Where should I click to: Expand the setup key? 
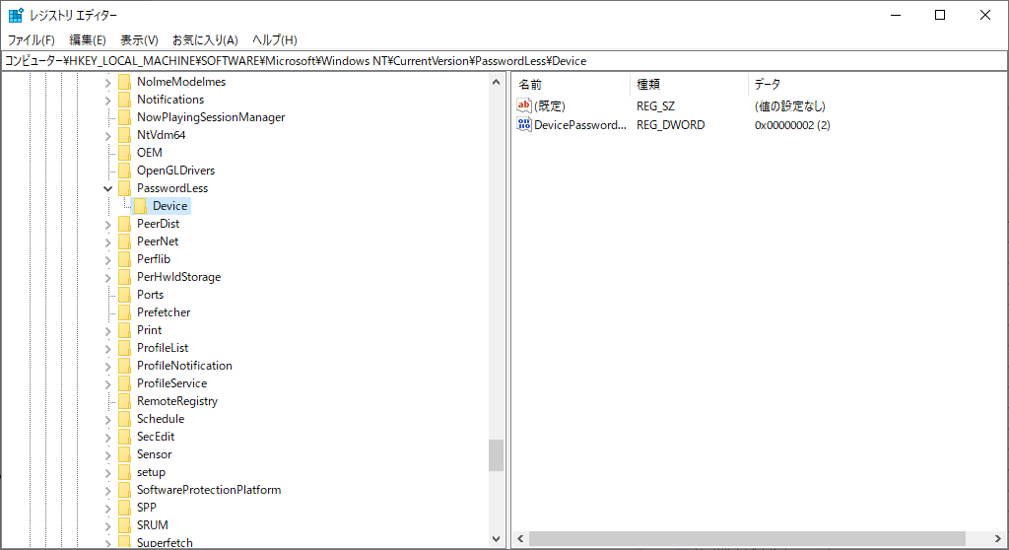(x=108, y=473)
